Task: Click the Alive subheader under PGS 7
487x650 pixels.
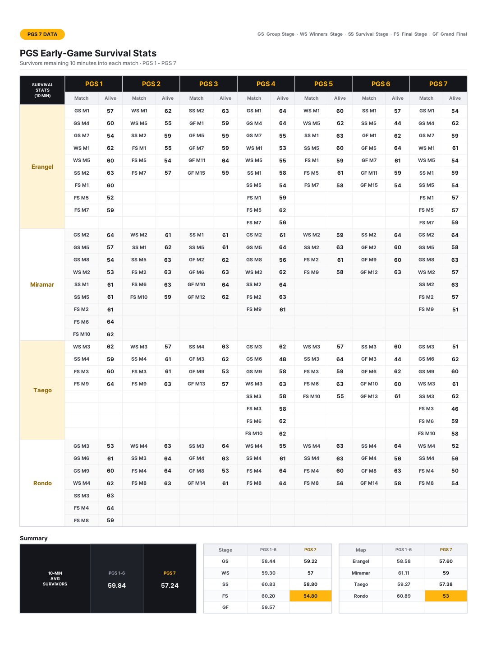Action: pos(455,98)
